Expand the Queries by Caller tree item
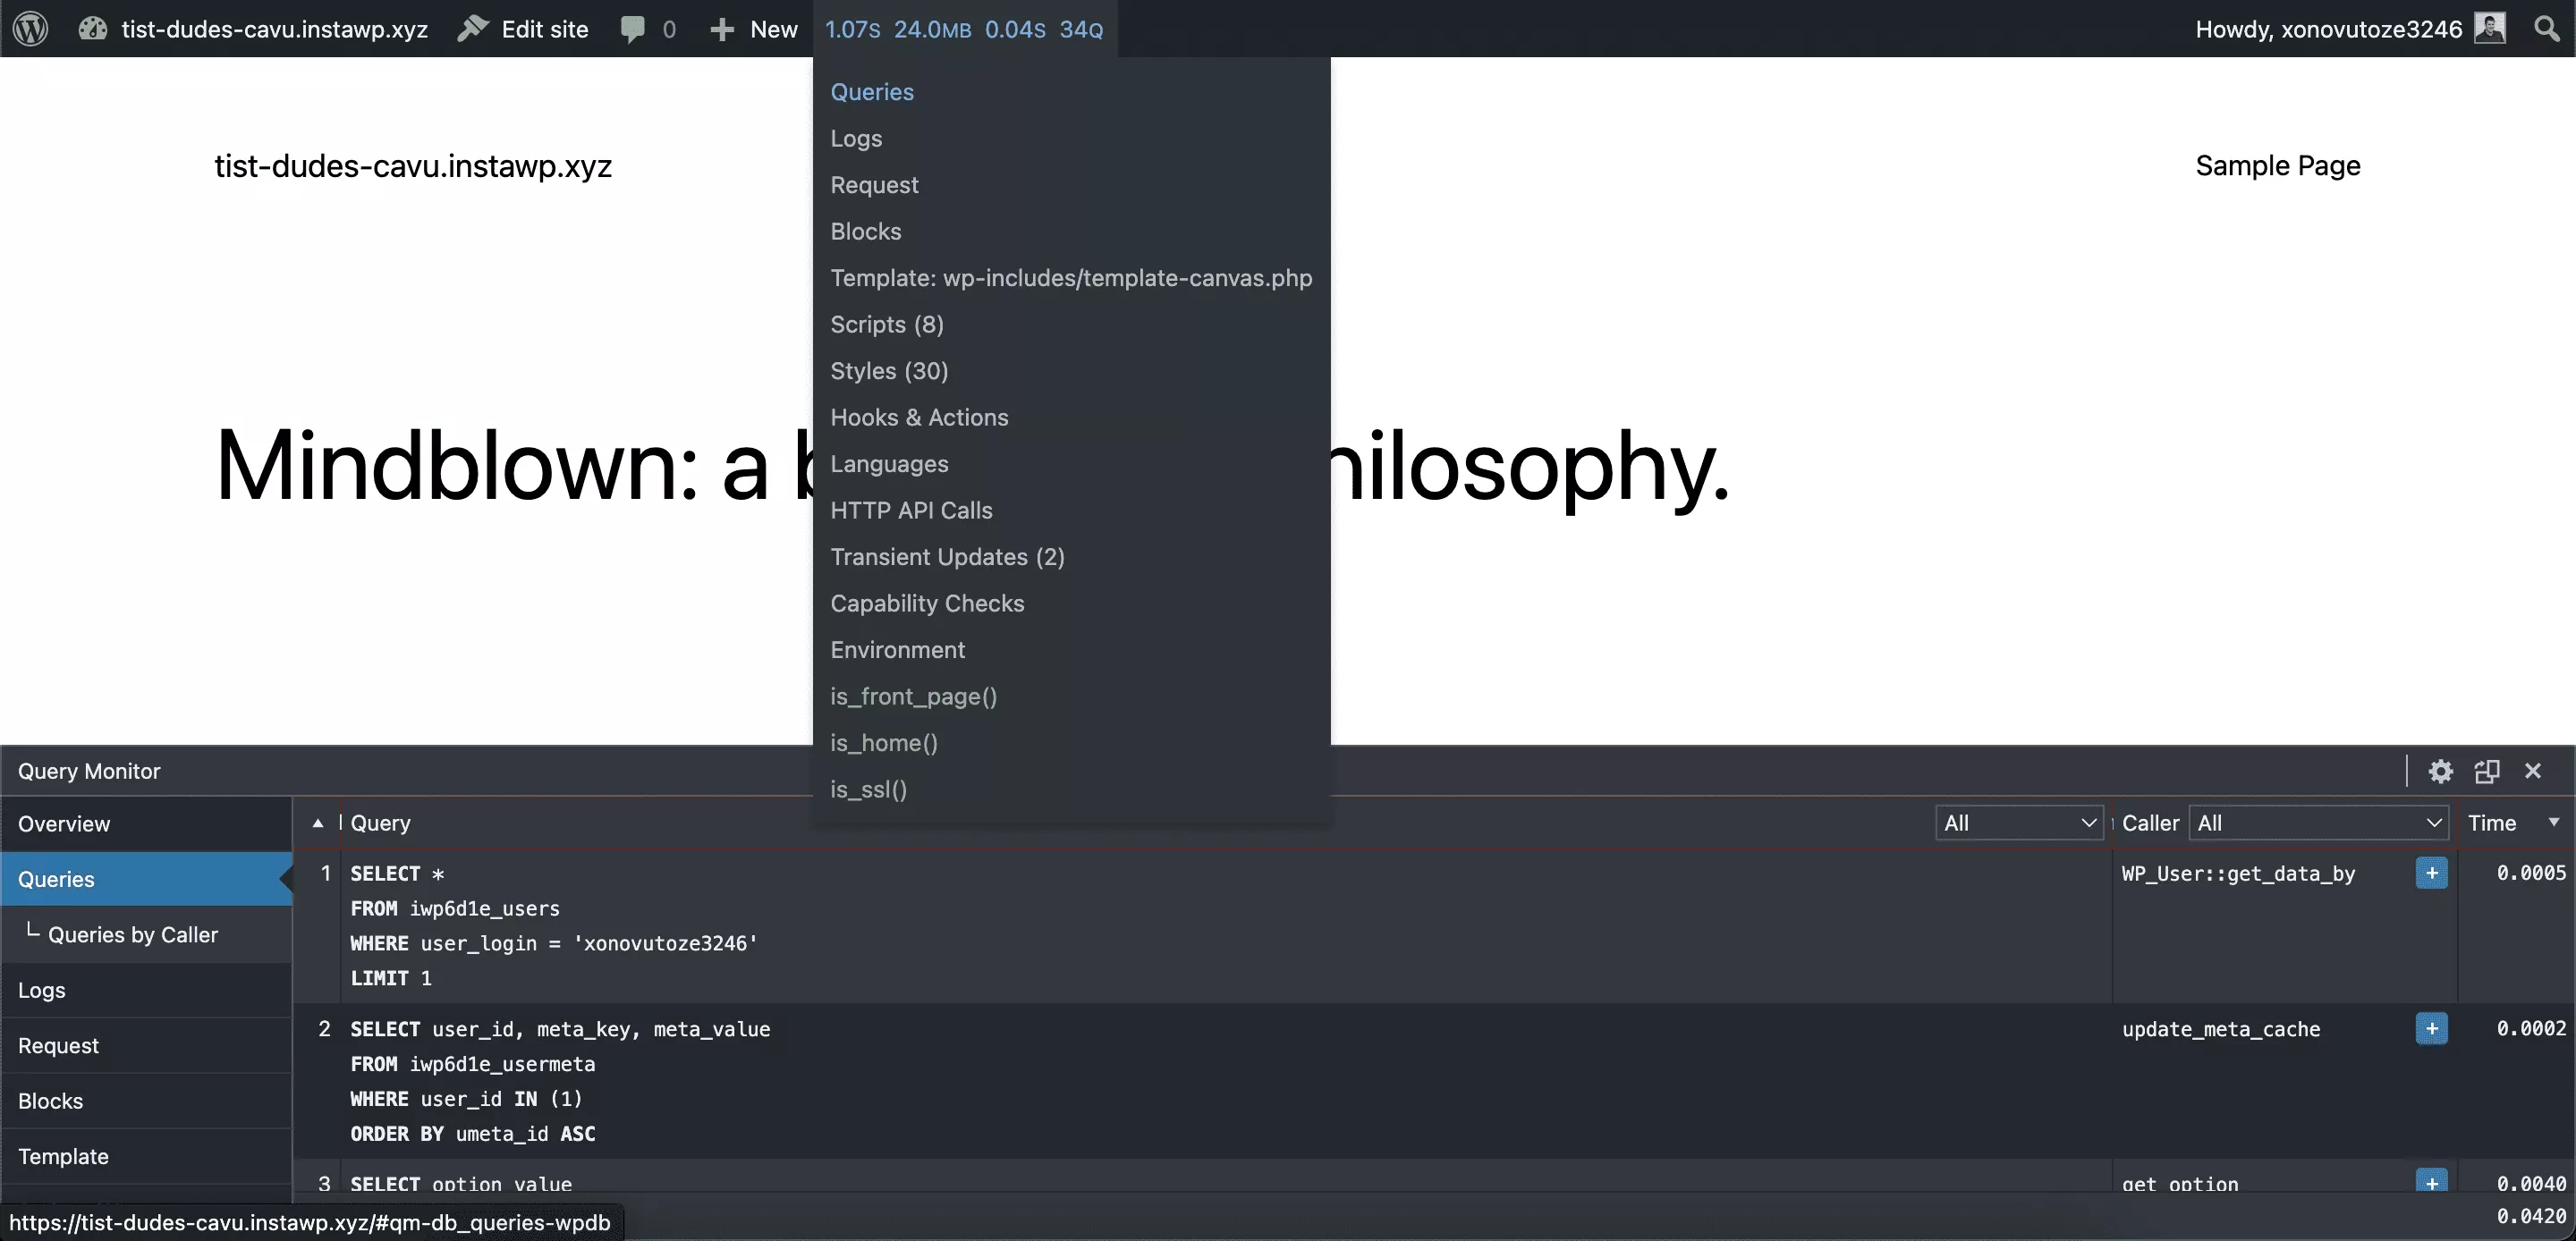The width and height of the screenshot is (2576, 1241). click(x=133, y=934)
